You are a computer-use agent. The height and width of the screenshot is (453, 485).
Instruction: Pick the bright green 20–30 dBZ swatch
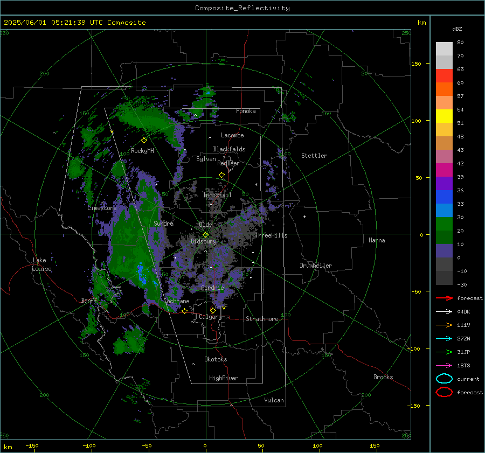444,224
